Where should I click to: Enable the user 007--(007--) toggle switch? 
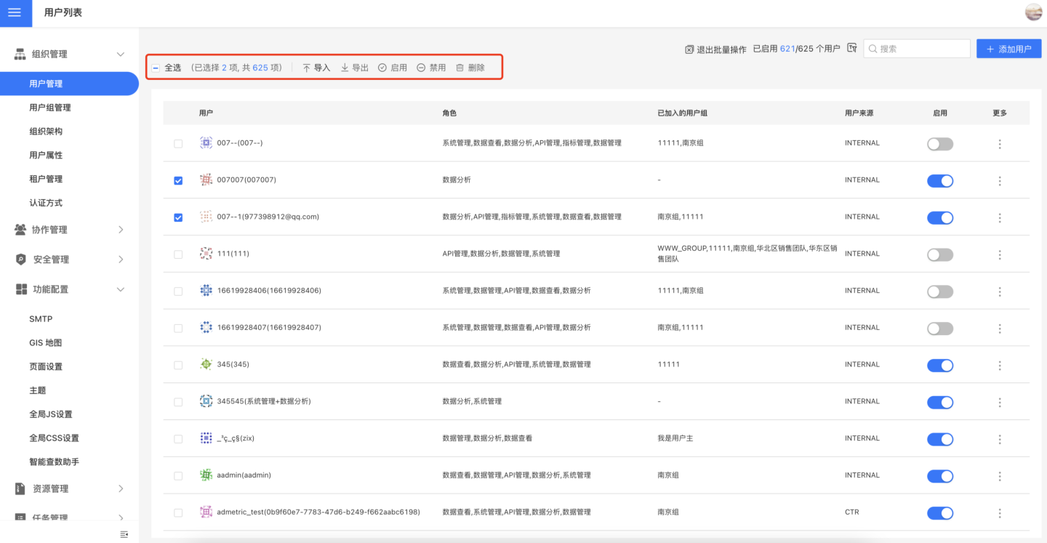pos(939,144)
